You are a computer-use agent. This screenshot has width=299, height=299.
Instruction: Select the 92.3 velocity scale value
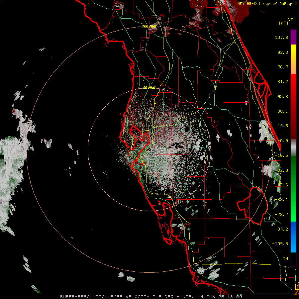[283, 52]
